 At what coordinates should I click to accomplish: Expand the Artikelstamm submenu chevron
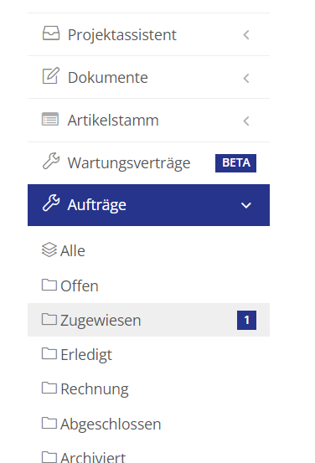(246, 121)
